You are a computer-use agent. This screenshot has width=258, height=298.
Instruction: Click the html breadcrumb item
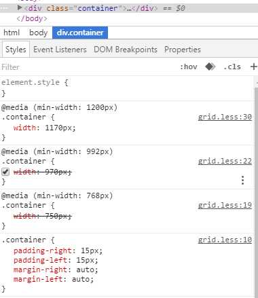(12, 33)
